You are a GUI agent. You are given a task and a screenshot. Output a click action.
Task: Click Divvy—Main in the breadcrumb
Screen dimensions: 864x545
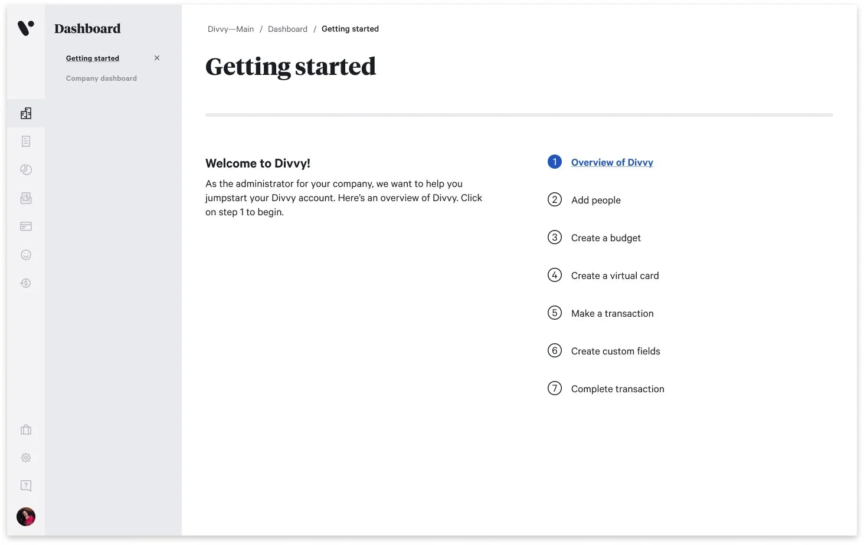tap(231, 29)
